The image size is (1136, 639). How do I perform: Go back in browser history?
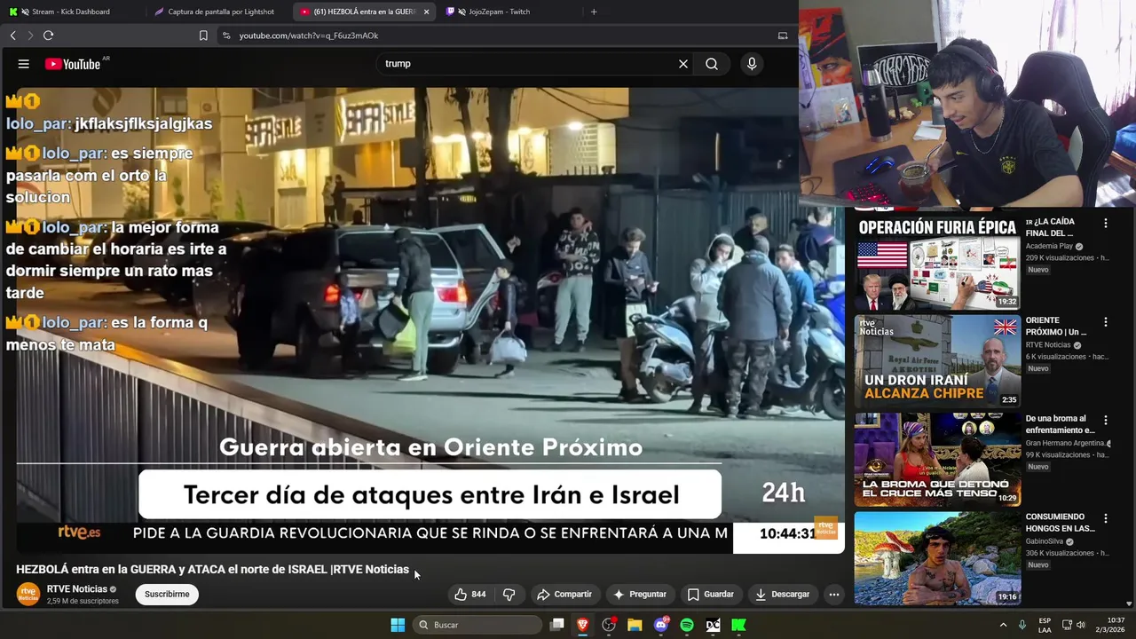12,35
